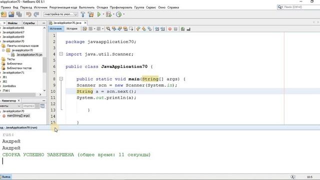Click the Find Next Occurrence icon
This screenshot has height=180, width=320.
119,29
